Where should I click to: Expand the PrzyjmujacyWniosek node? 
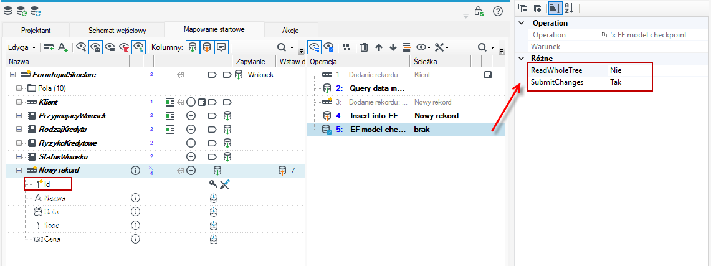coord(19,115)
